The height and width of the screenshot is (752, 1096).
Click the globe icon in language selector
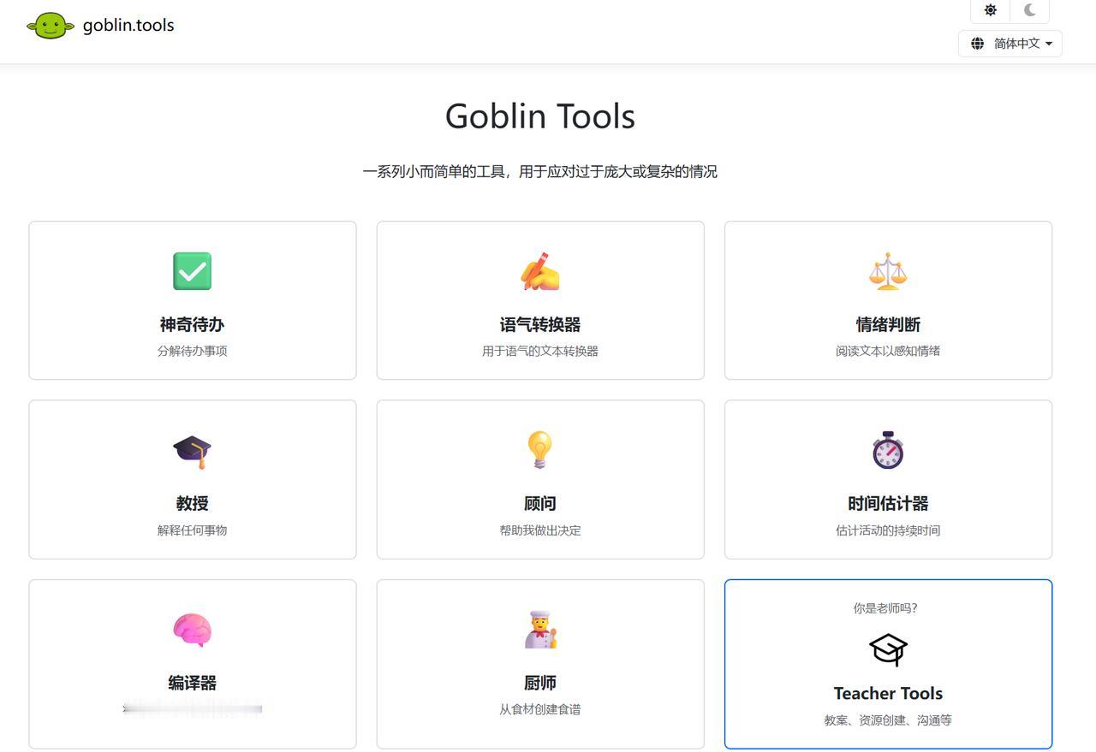[977, 44]
